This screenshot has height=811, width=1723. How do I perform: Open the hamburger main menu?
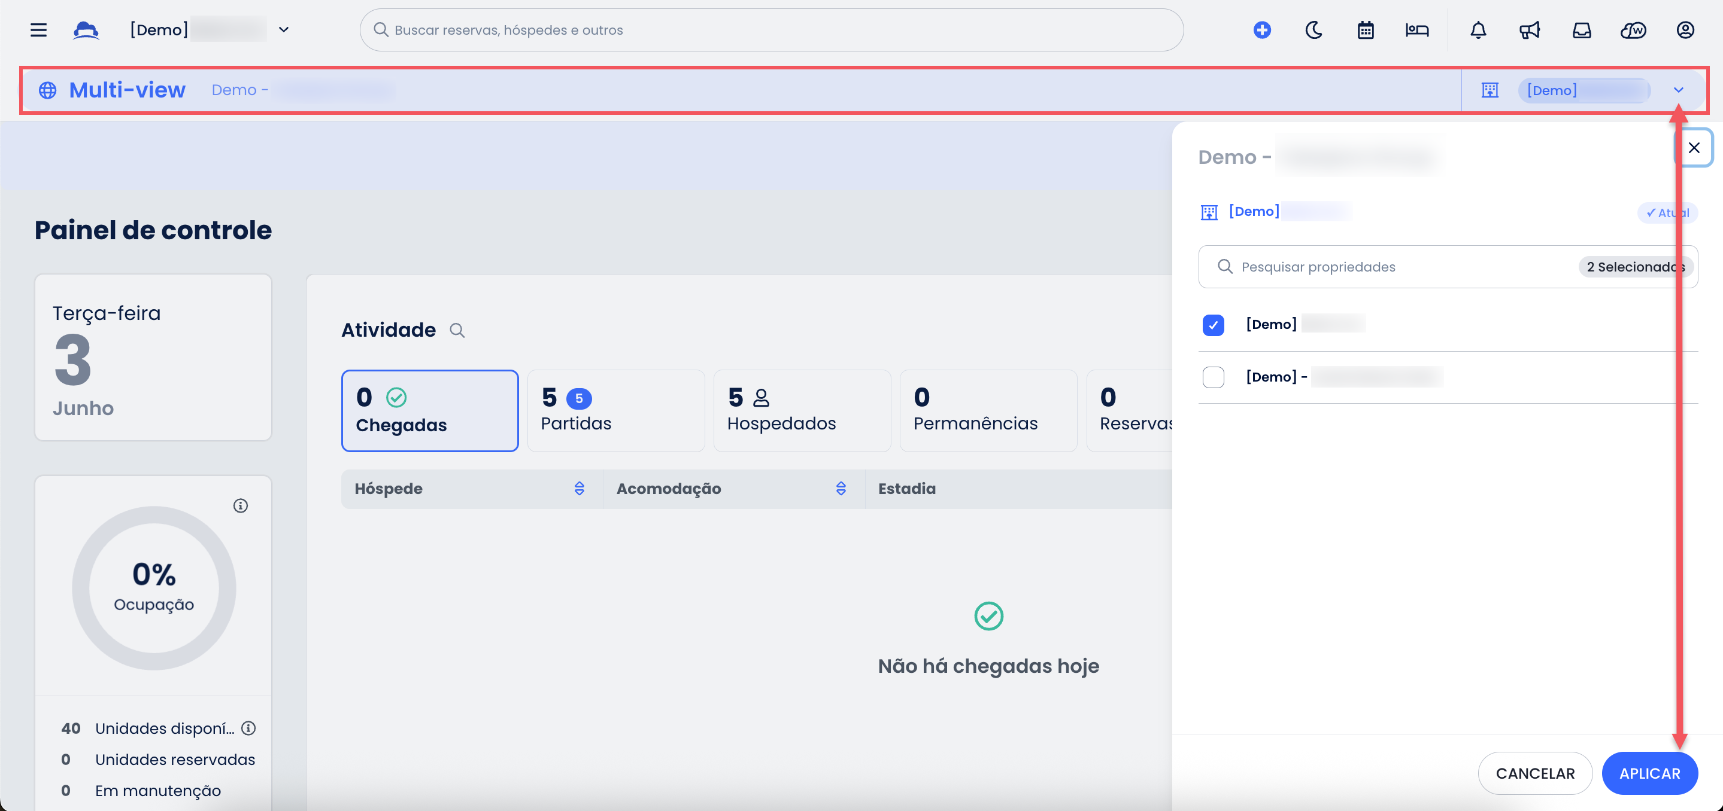coord(38,30)
